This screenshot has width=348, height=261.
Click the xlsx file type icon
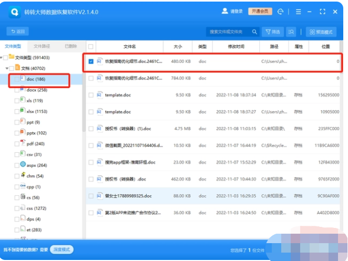click(x=22, y=111)
